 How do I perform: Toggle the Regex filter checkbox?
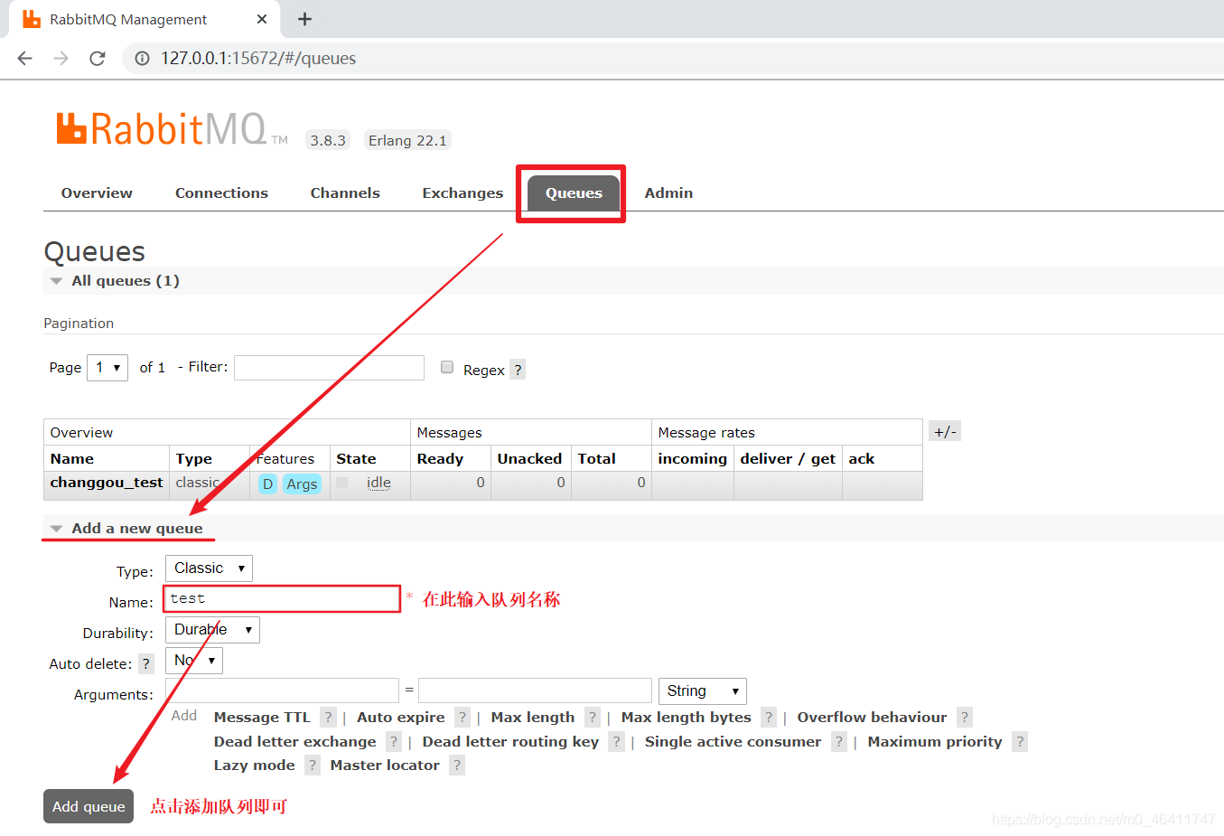(447, 367)
